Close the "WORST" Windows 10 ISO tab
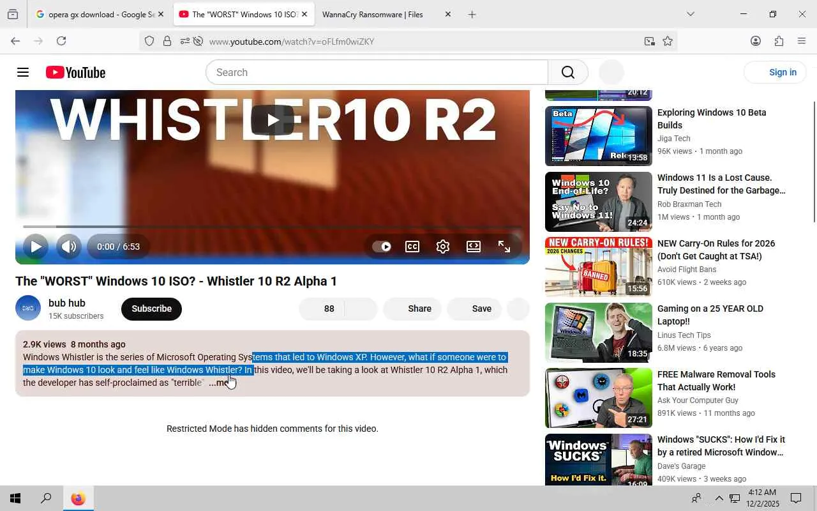The width and height of the screenshot is (817, 511). tap(304, 14)
